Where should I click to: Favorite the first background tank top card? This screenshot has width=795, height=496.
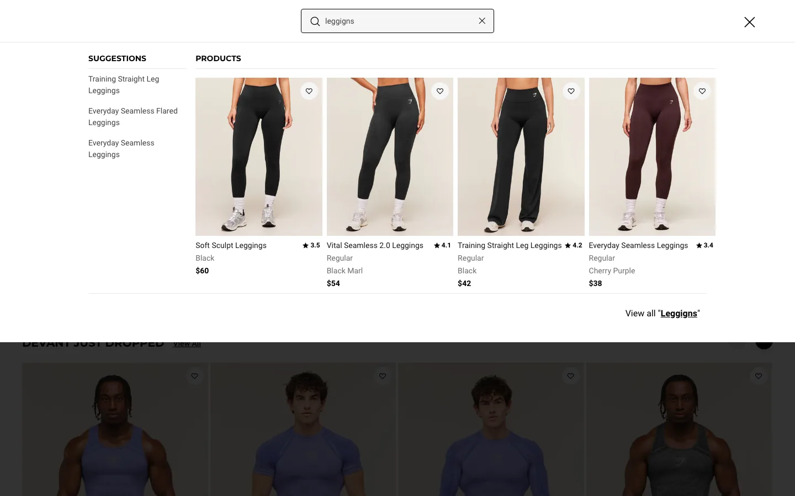point(194,376)
